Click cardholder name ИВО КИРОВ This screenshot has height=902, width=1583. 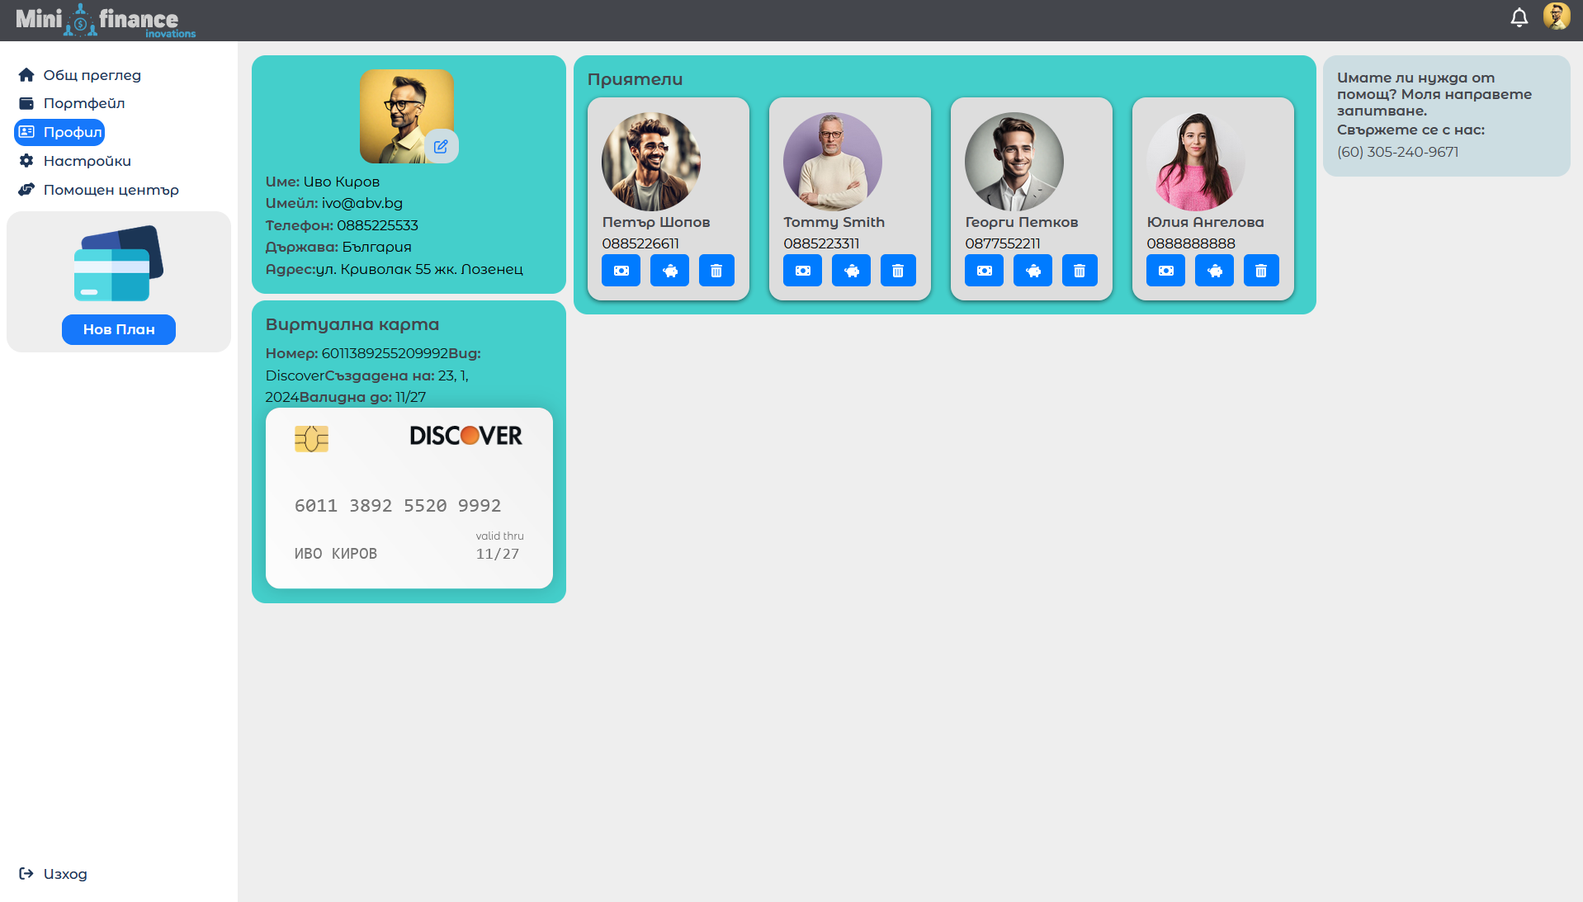tap(336, 554)
